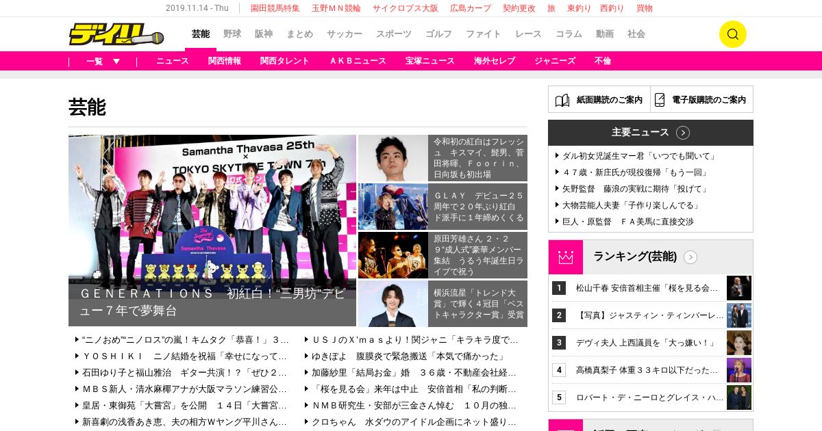Open the サッカー tab
822x431 pixels.
[345, 34]
